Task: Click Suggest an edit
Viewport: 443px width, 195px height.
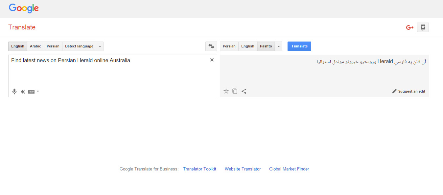Action: (x=409, y=91)
